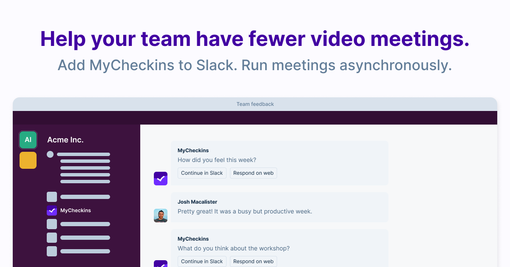Select the green AI workspace icon
The image size is (510, 267).
point(28,140)
